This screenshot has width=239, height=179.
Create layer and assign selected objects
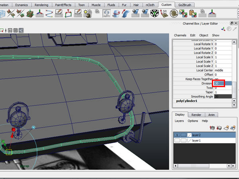[x=233, y=128]
